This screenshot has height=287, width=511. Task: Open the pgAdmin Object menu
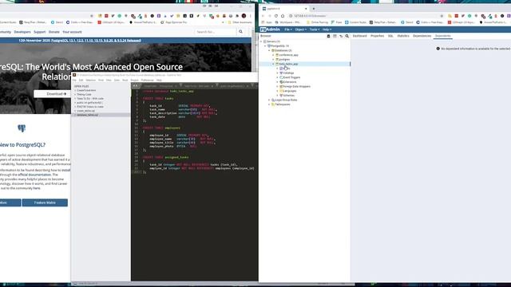tap(300, 29)
